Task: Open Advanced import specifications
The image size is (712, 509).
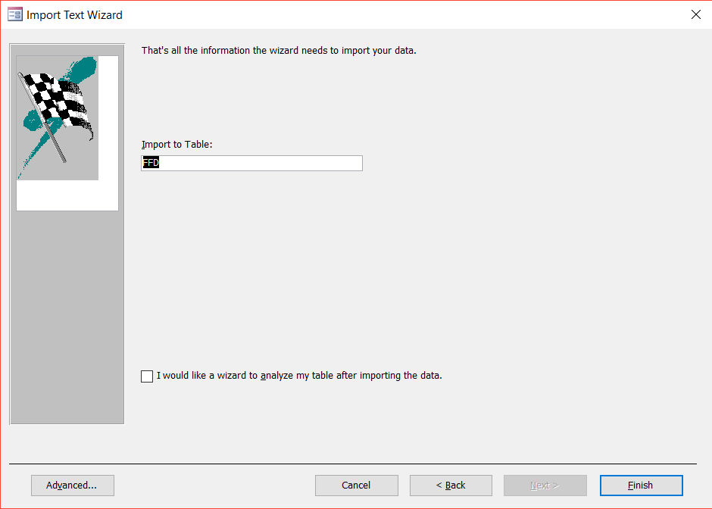Action: tap(72, 486)
